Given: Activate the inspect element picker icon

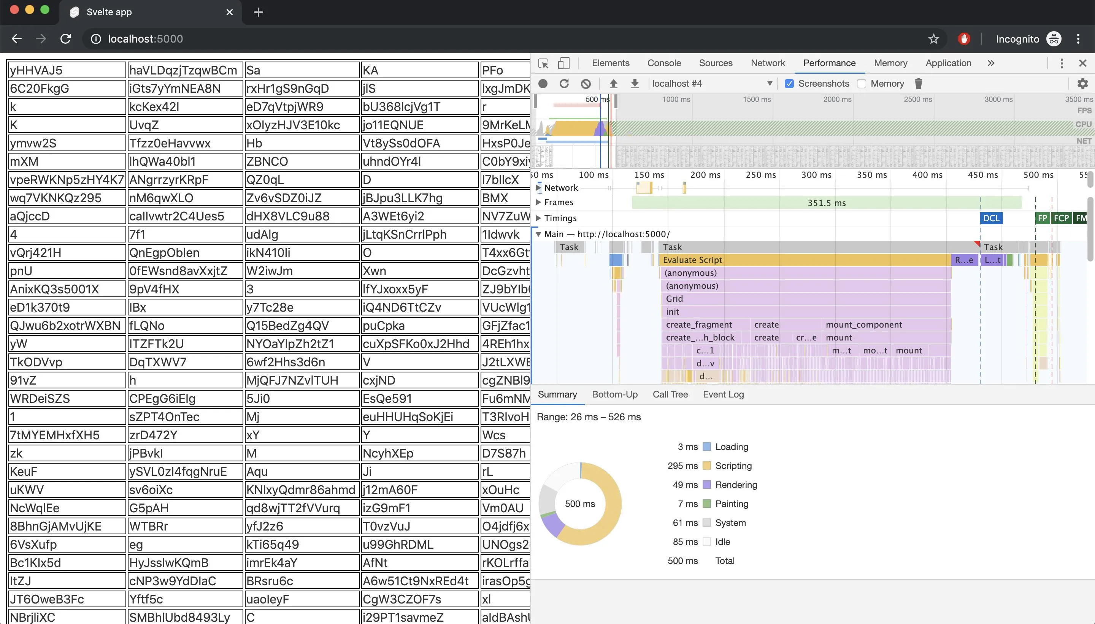Looking at the screenshot, I should coord(544,63).
